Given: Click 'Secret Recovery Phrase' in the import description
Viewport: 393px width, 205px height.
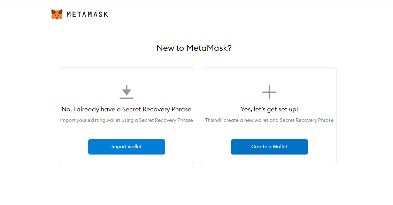Looking at the screenshot, I should 166,120.
